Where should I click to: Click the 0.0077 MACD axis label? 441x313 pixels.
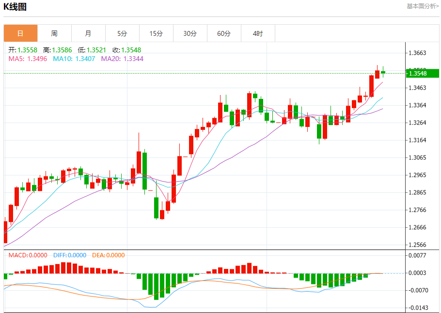click(418, 255)
